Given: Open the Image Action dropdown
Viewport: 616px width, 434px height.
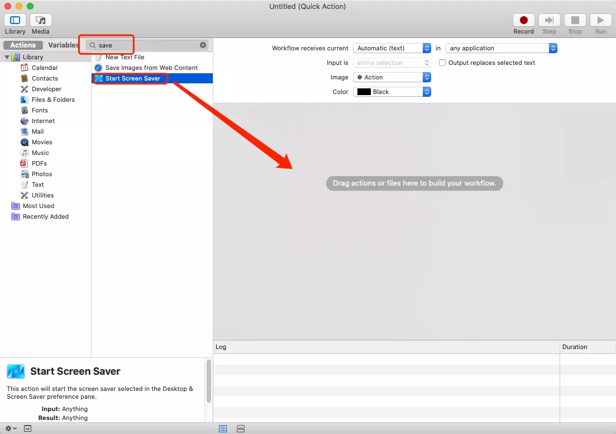Looking at the screenshot, I should (x=391, y=77).
